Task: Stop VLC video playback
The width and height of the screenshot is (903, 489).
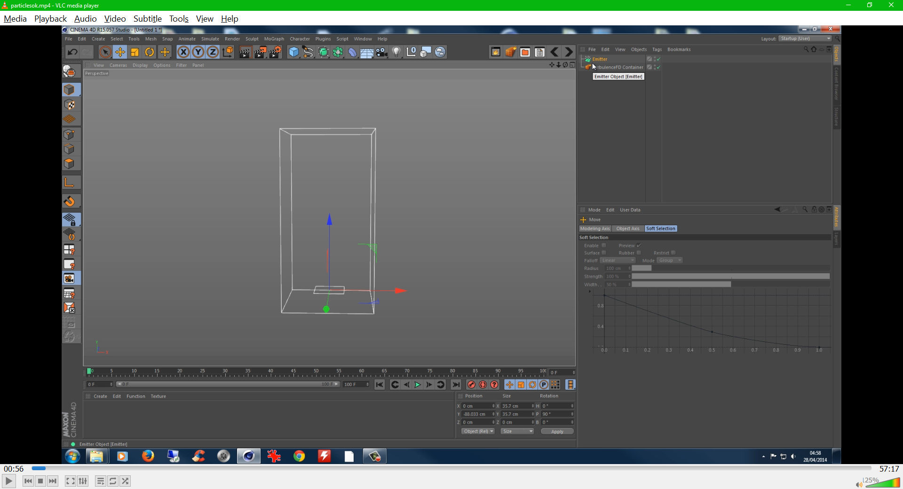Action: click(40, 481)
